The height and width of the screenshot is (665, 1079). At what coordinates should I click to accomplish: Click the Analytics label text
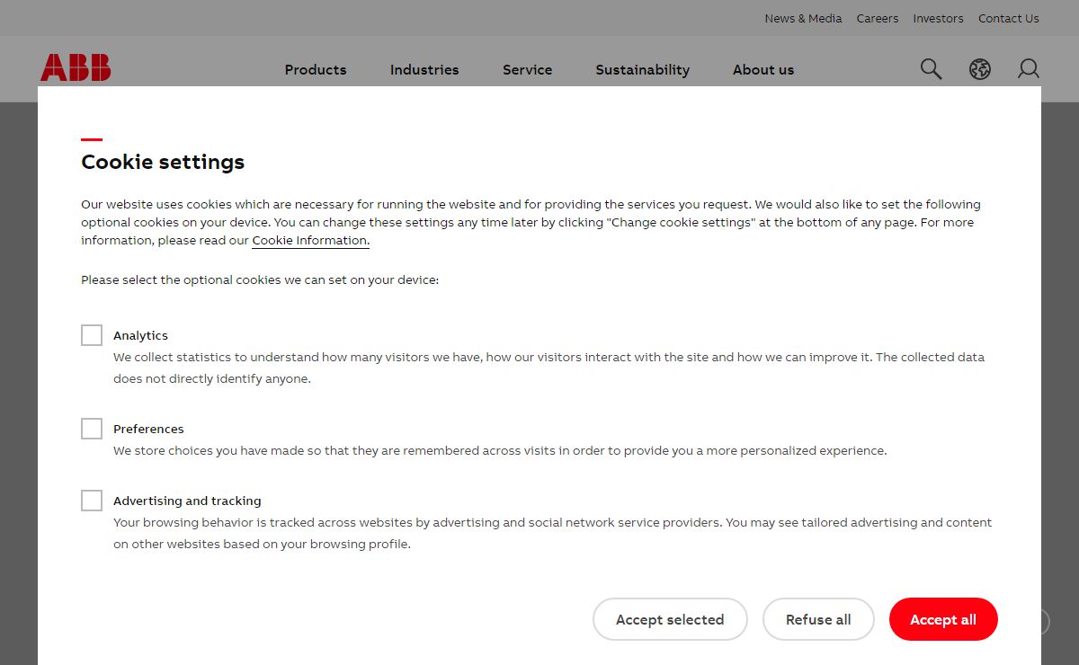(x=140, y=335)
